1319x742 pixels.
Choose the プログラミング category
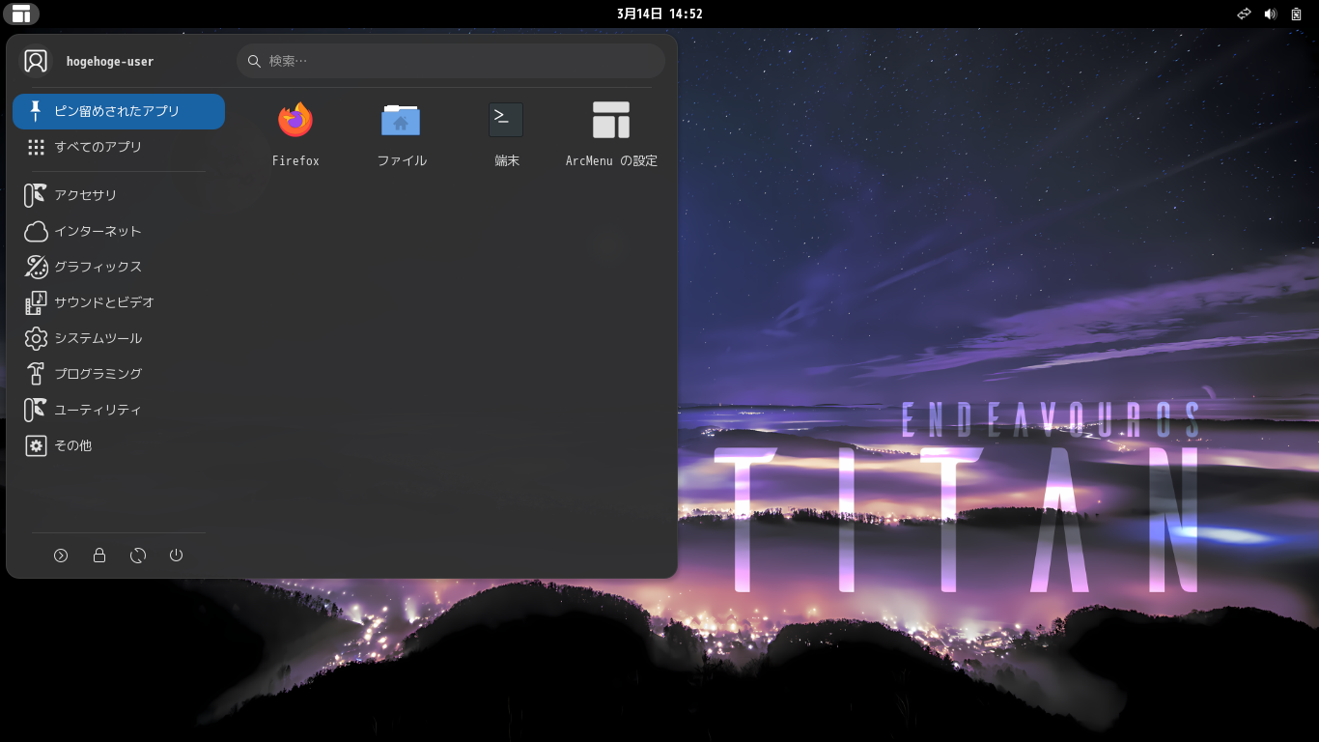(119, 374)
